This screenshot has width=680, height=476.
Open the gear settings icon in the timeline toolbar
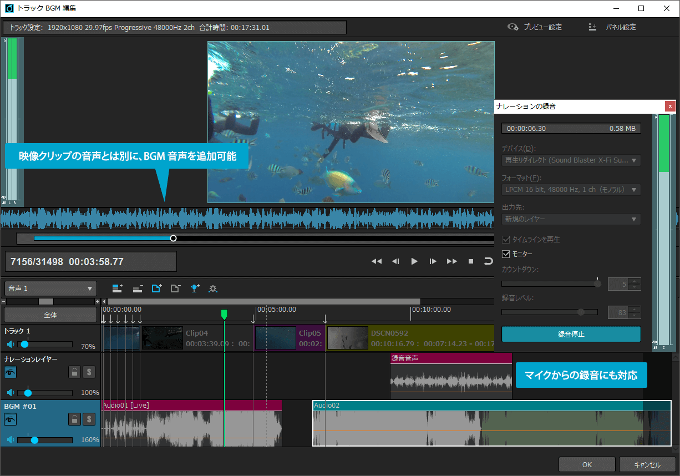214,288
